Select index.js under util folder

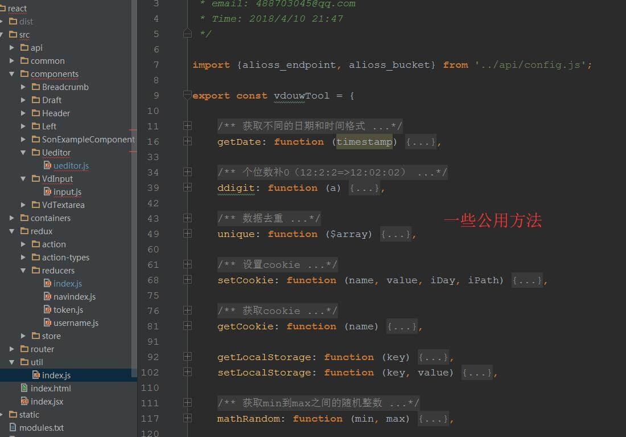(x=56, y=375)
